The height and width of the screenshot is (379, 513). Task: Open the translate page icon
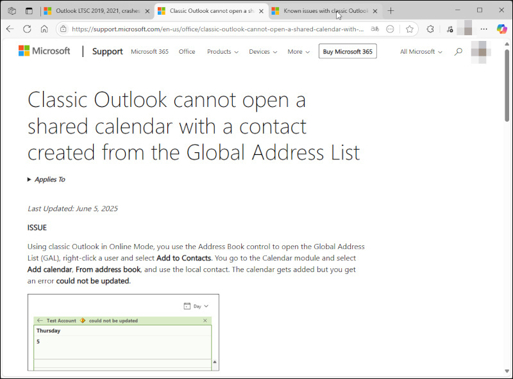tap(375, 29)
